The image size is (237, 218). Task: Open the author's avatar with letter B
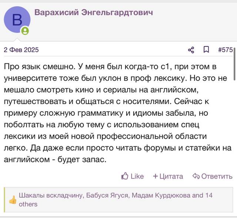[x=17, y=20]
